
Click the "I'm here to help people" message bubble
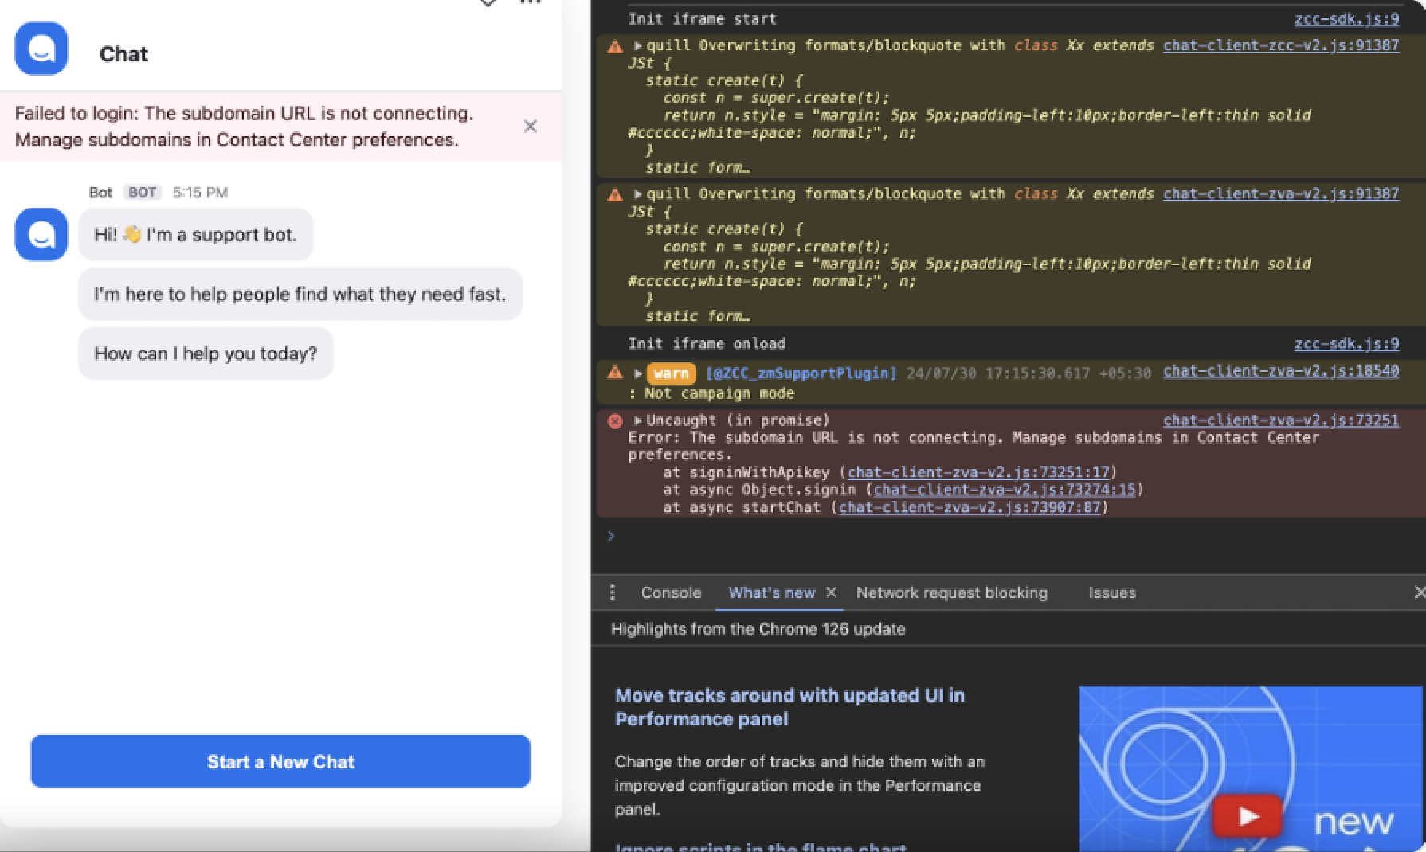click(300, 294)
